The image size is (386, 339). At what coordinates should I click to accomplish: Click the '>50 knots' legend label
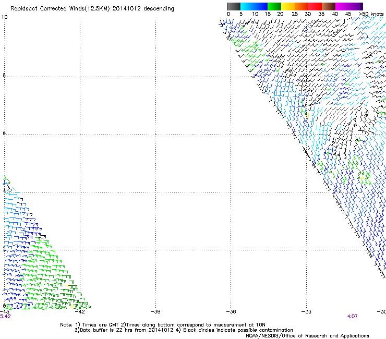point(371,14)
